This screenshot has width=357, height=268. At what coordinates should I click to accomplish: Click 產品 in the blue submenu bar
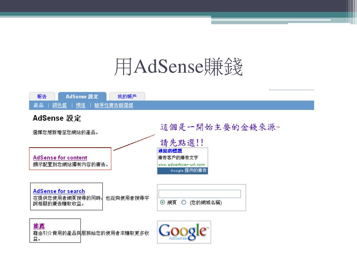(38, 105)
